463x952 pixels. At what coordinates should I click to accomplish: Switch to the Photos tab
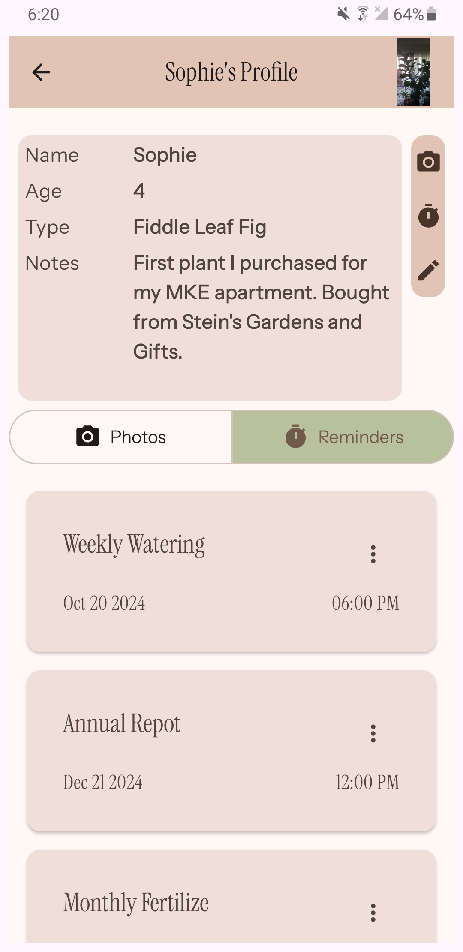click(121, 437)
